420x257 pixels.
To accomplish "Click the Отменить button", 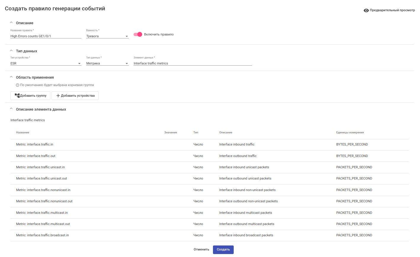I will coord(201,250).
